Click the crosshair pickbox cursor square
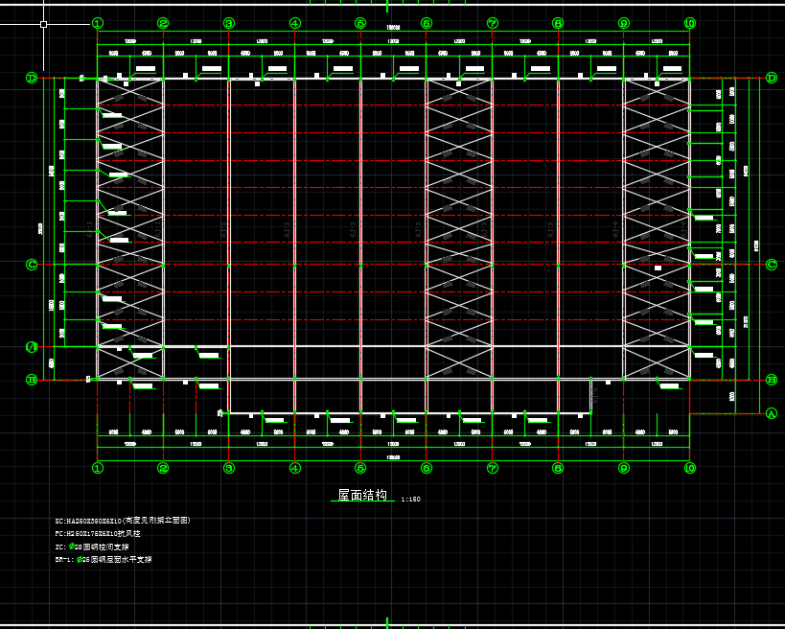Image resolution: width=785 pixels, height=629 pixels. click(43, 24)
